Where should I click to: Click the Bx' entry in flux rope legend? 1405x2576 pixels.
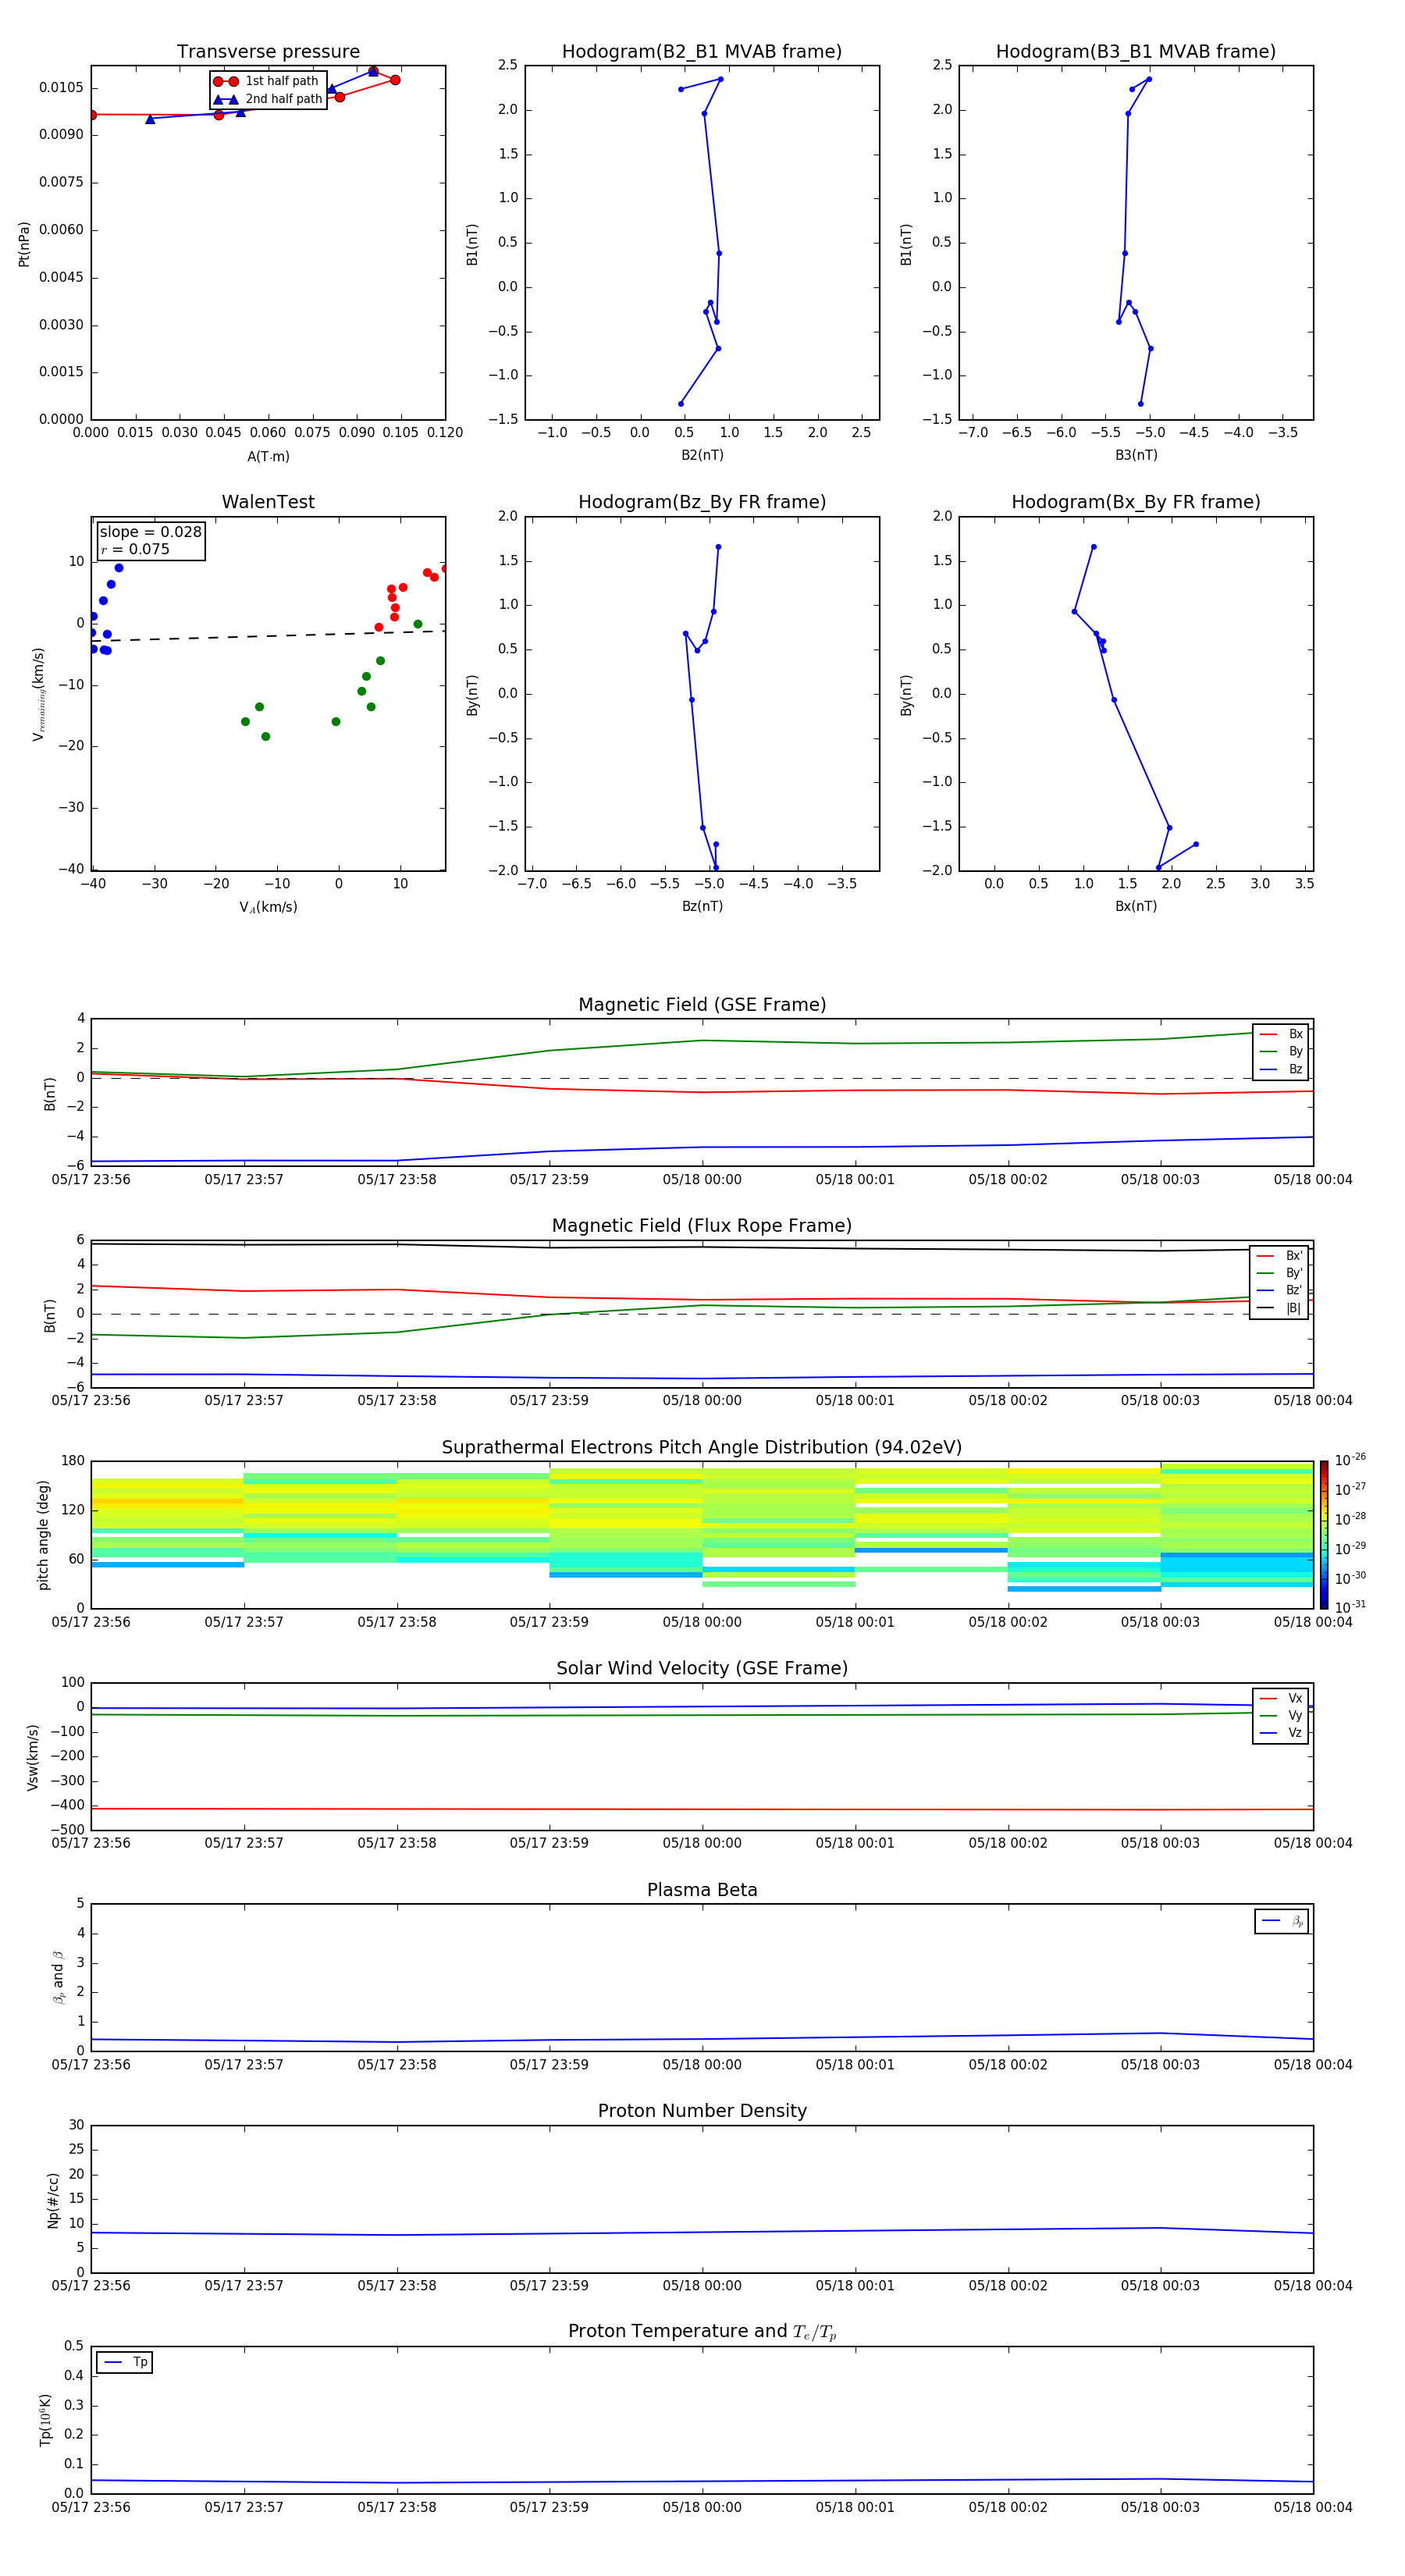tap(1279, 1256)
